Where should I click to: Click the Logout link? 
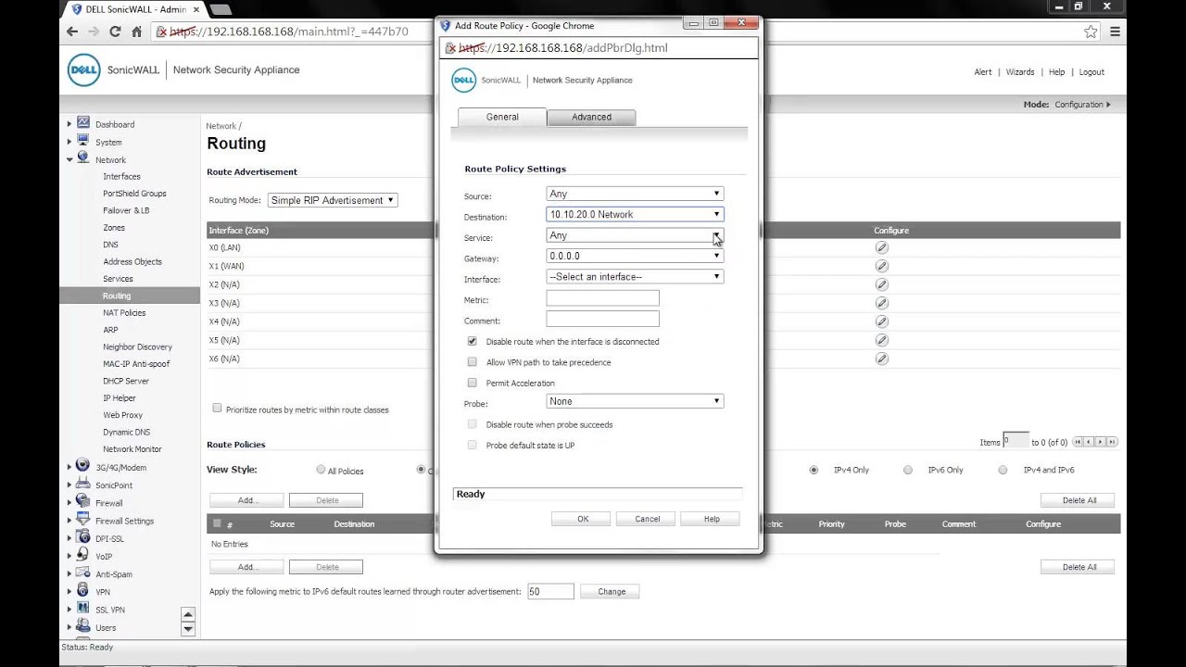pos(1091,71)
